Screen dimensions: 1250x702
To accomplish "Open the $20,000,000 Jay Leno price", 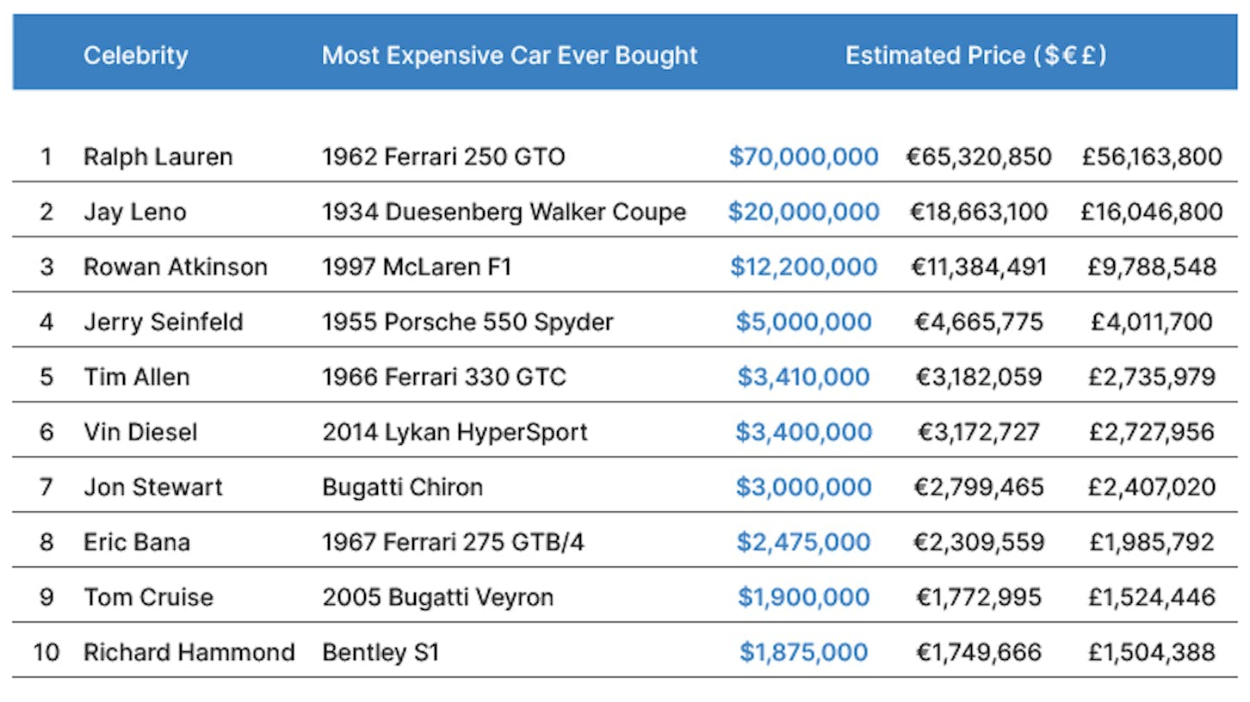I will tap(803, 212).
